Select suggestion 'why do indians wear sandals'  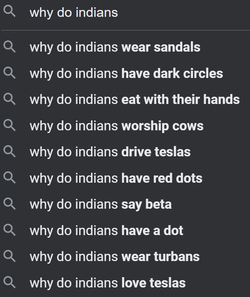tap(115, 47)
